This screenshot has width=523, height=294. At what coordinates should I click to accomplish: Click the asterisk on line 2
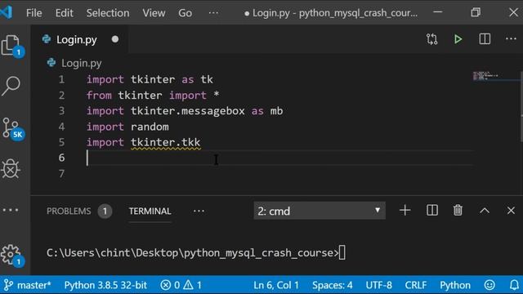(217, 95)
